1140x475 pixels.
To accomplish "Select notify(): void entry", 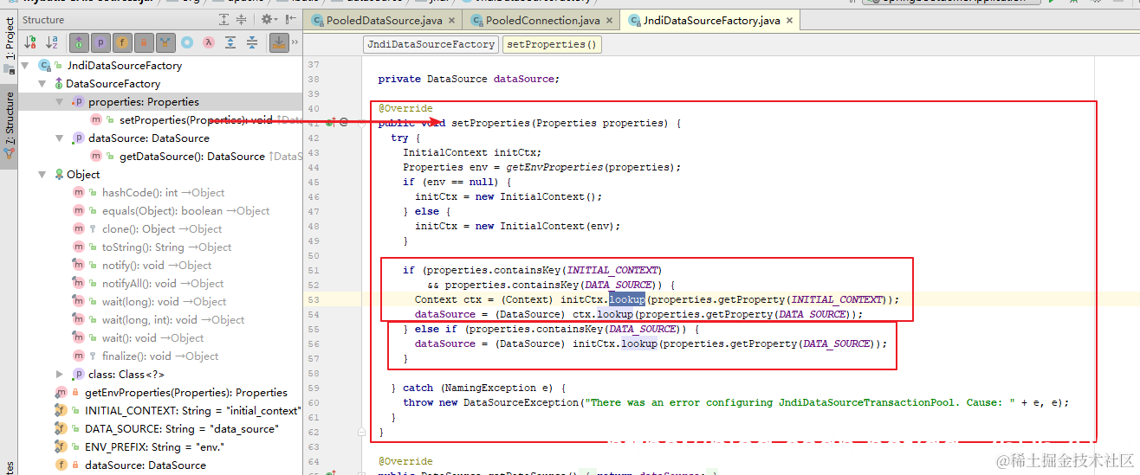I will tap(157, 266).
